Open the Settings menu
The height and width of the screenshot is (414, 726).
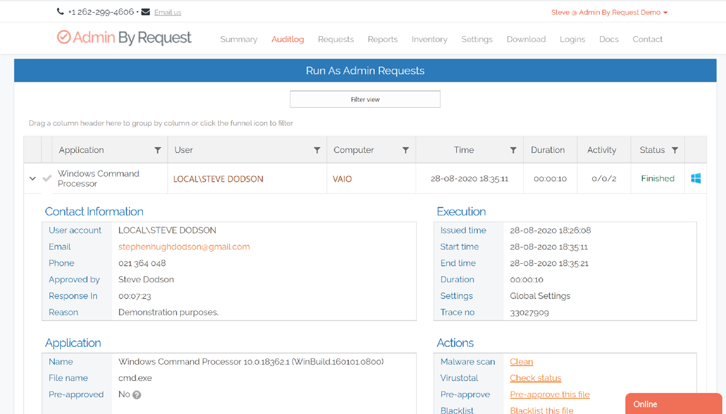click(x=477, y=39)
